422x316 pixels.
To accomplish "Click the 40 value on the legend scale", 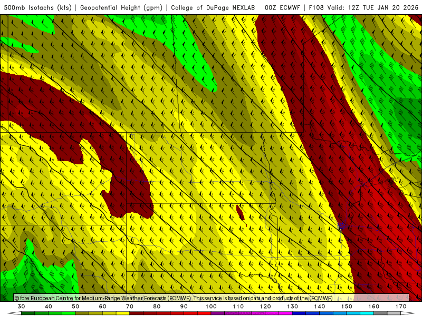I will 49,307.
